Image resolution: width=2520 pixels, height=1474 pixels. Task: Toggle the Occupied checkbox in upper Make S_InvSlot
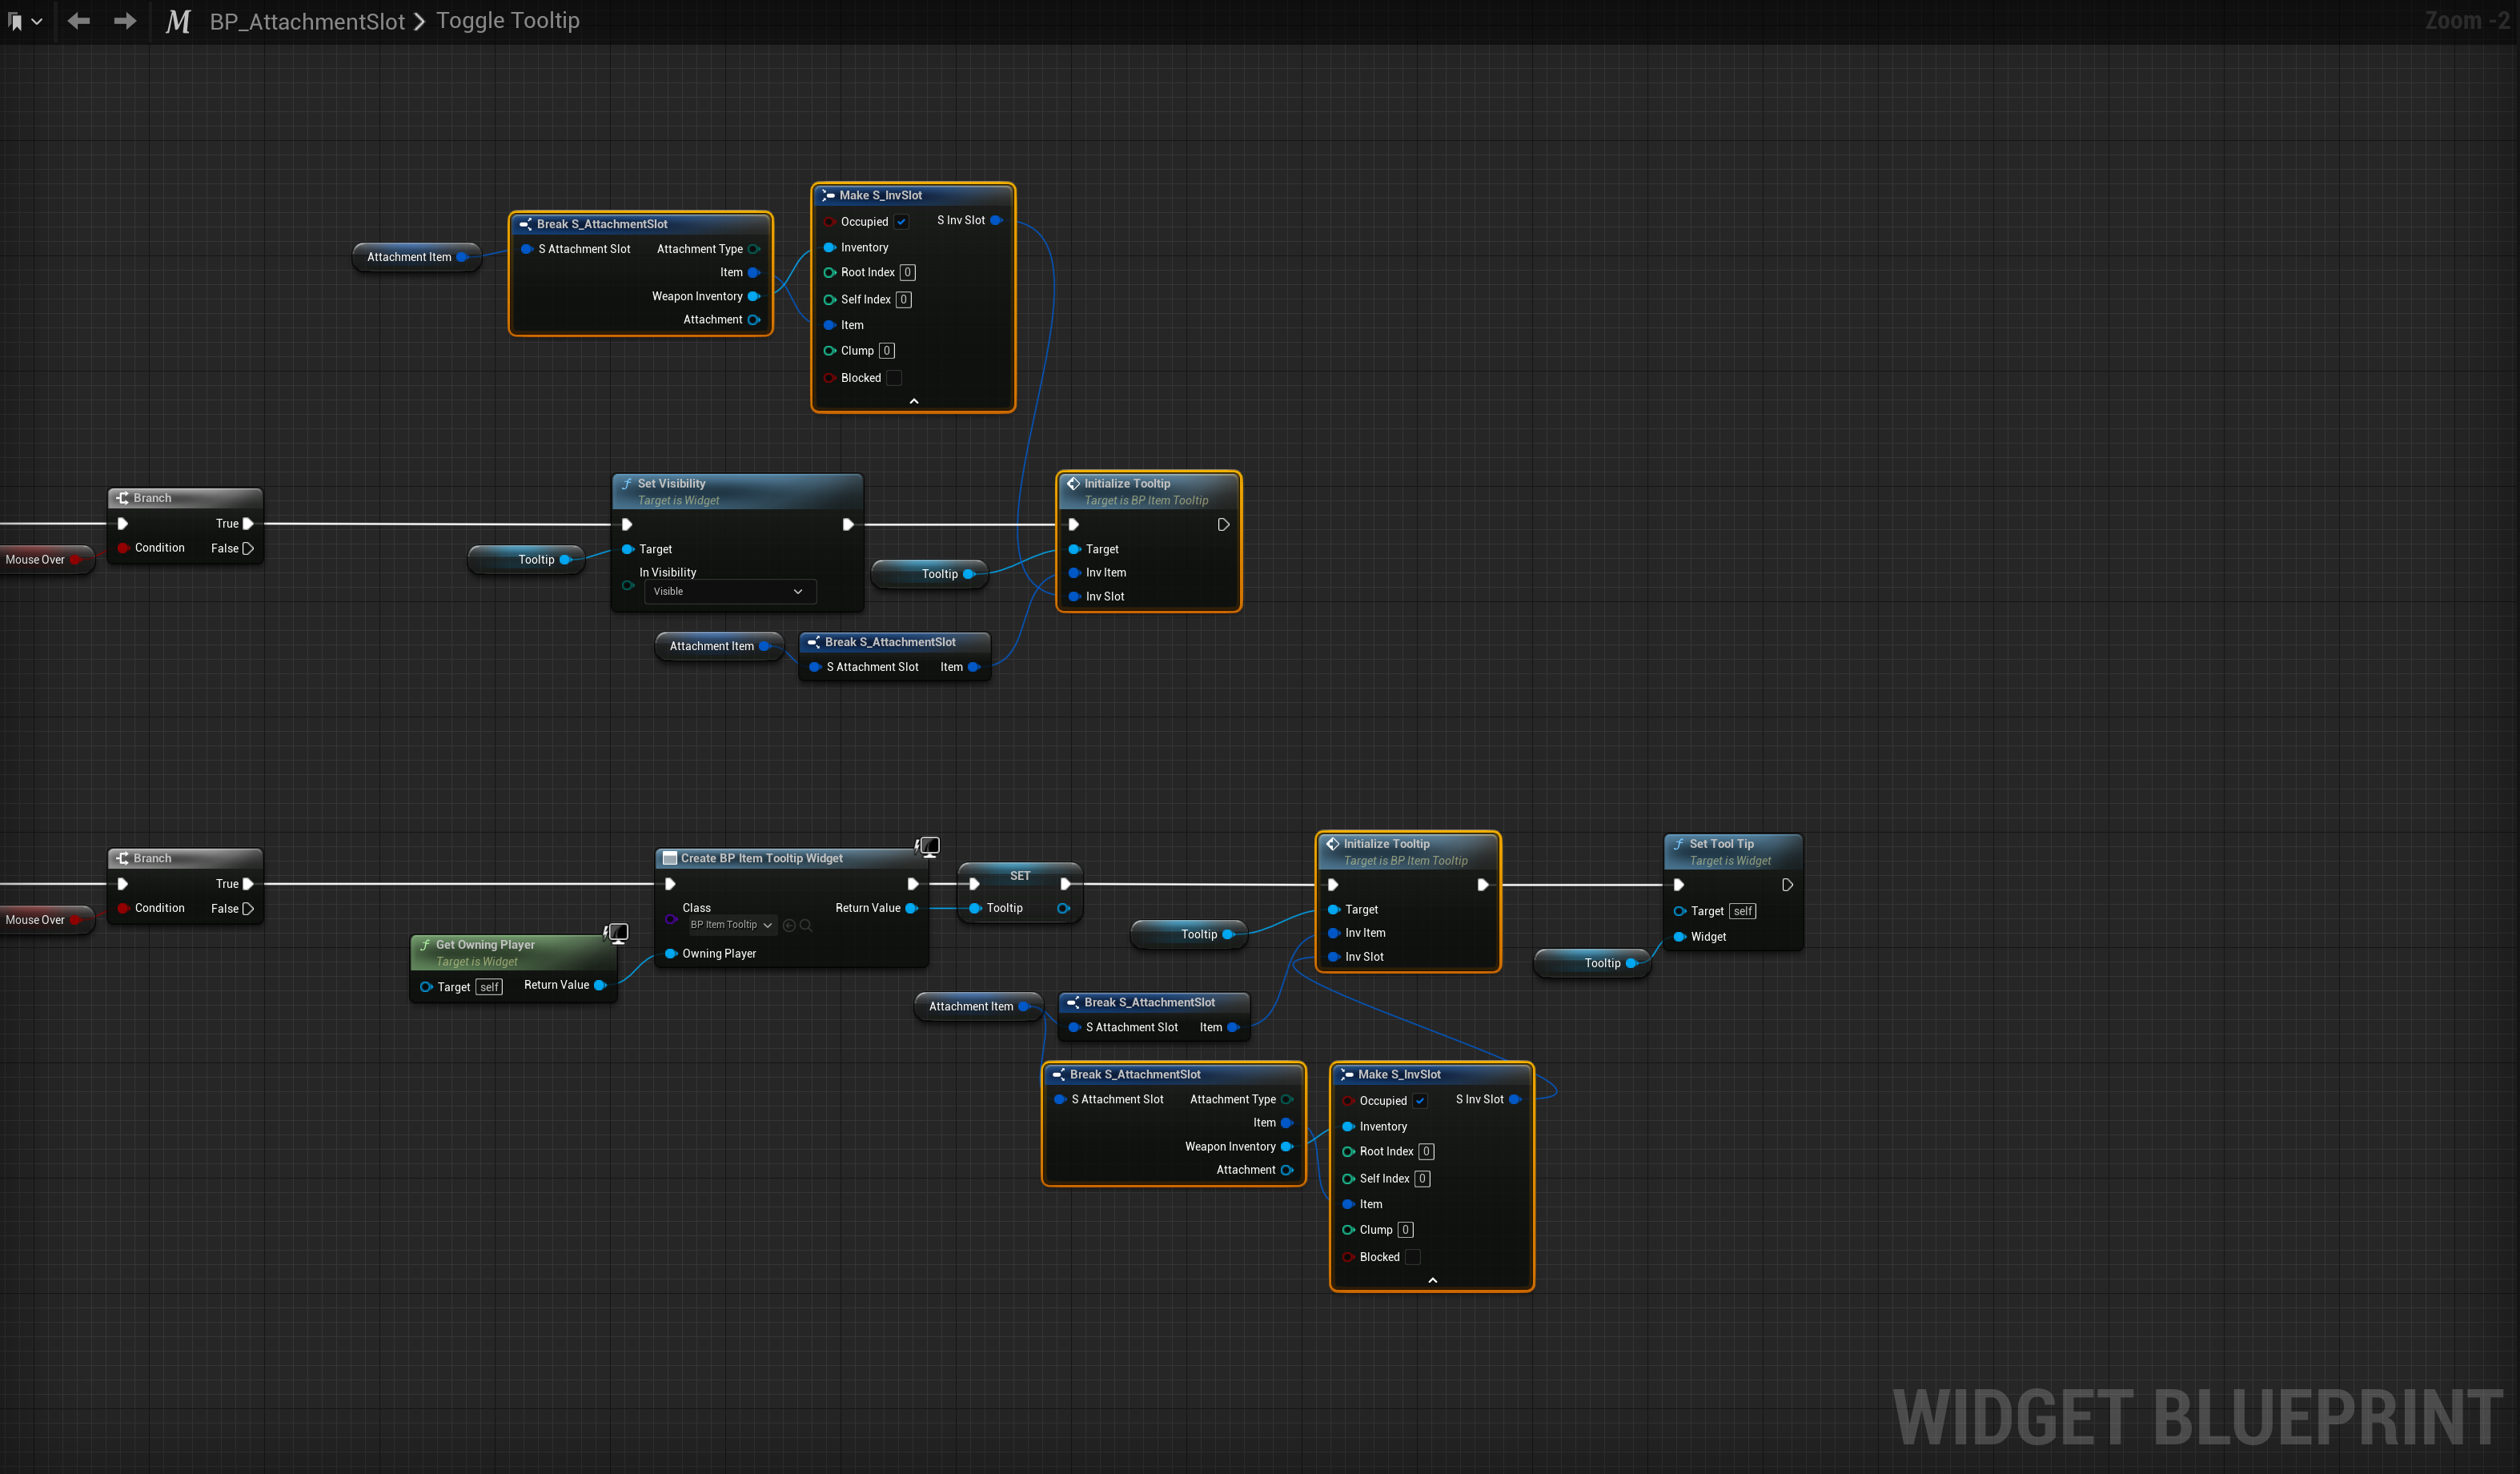click(901, 222)
